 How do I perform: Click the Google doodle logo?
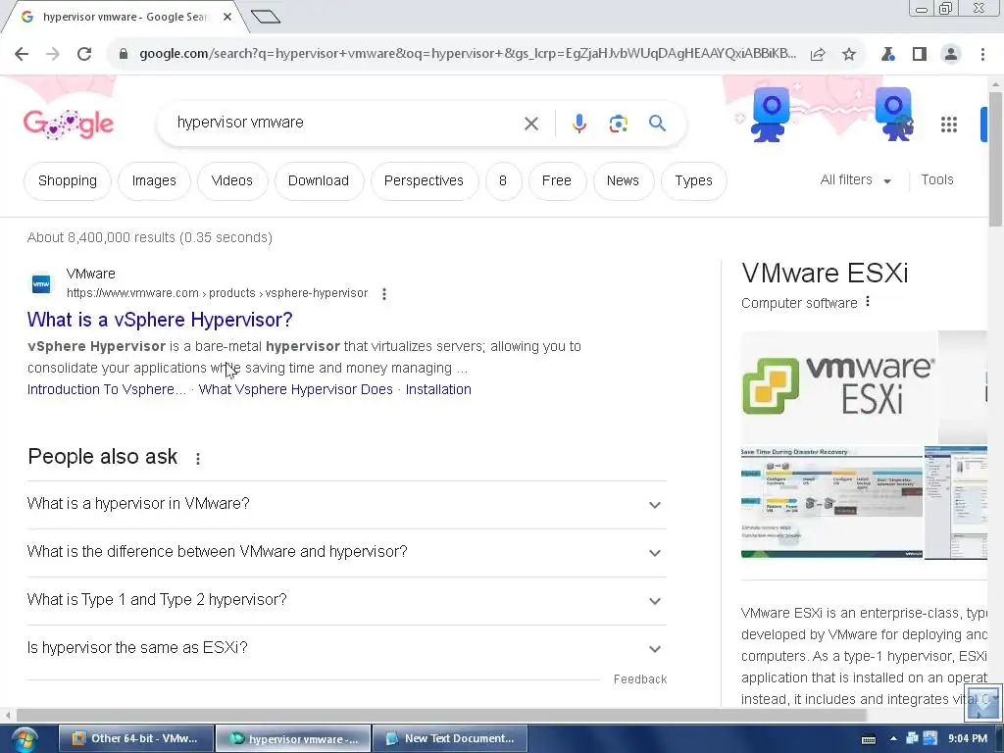pyautogui.click(x=69, y=124)
